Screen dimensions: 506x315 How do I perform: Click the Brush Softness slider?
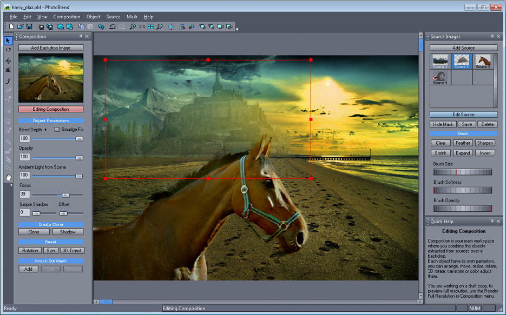click(x=463, y=190)
